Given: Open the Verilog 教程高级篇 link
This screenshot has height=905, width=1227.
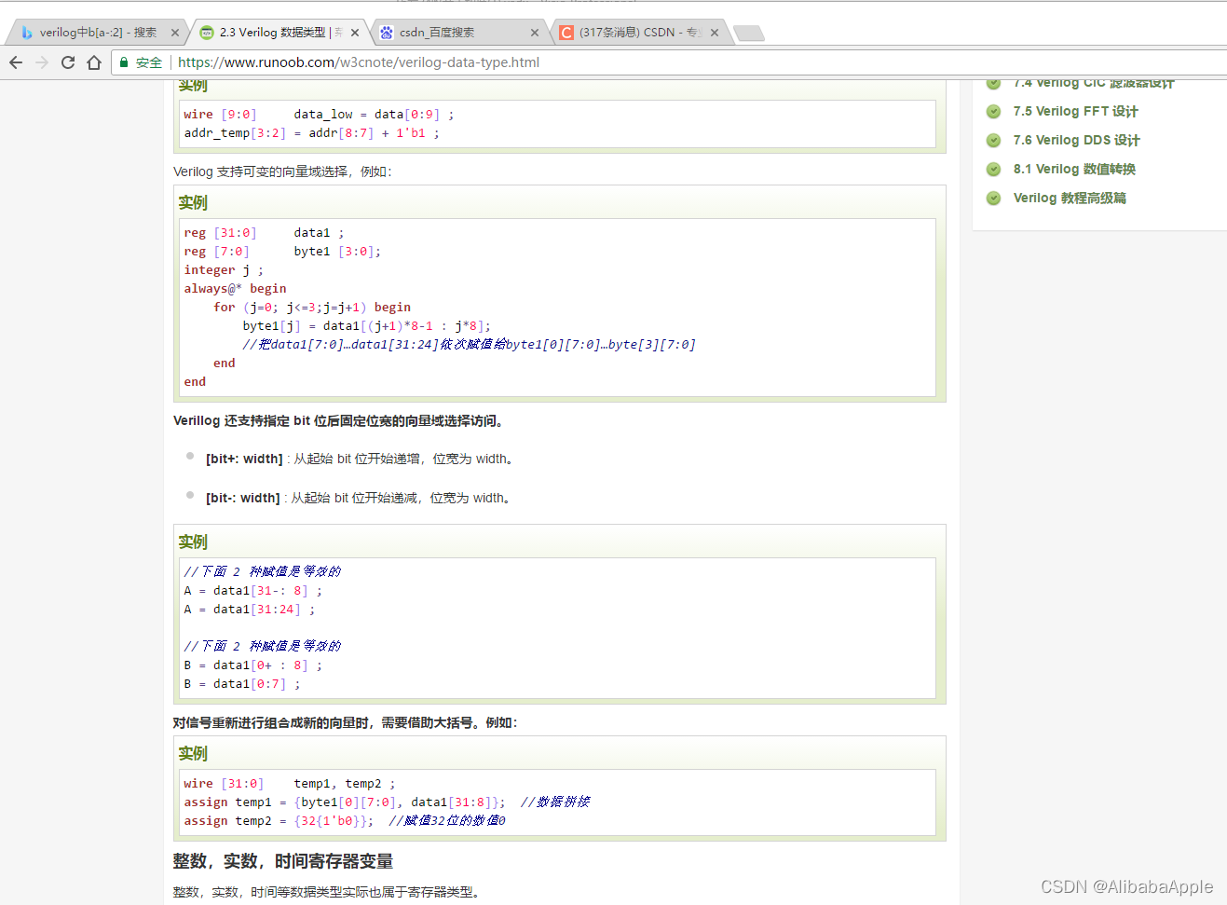Looking at the screenshot, I should coord(1070,198).
